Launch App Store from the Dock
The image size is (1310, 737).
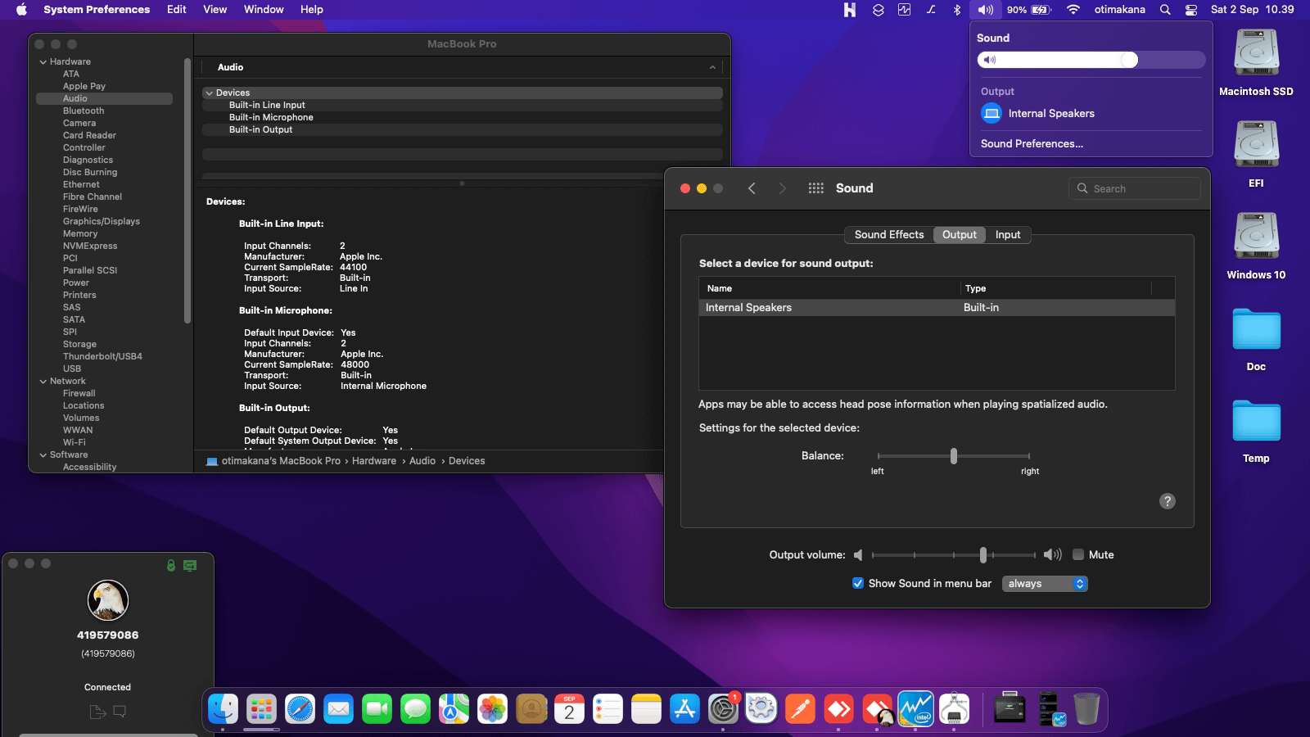pos(684,709)
